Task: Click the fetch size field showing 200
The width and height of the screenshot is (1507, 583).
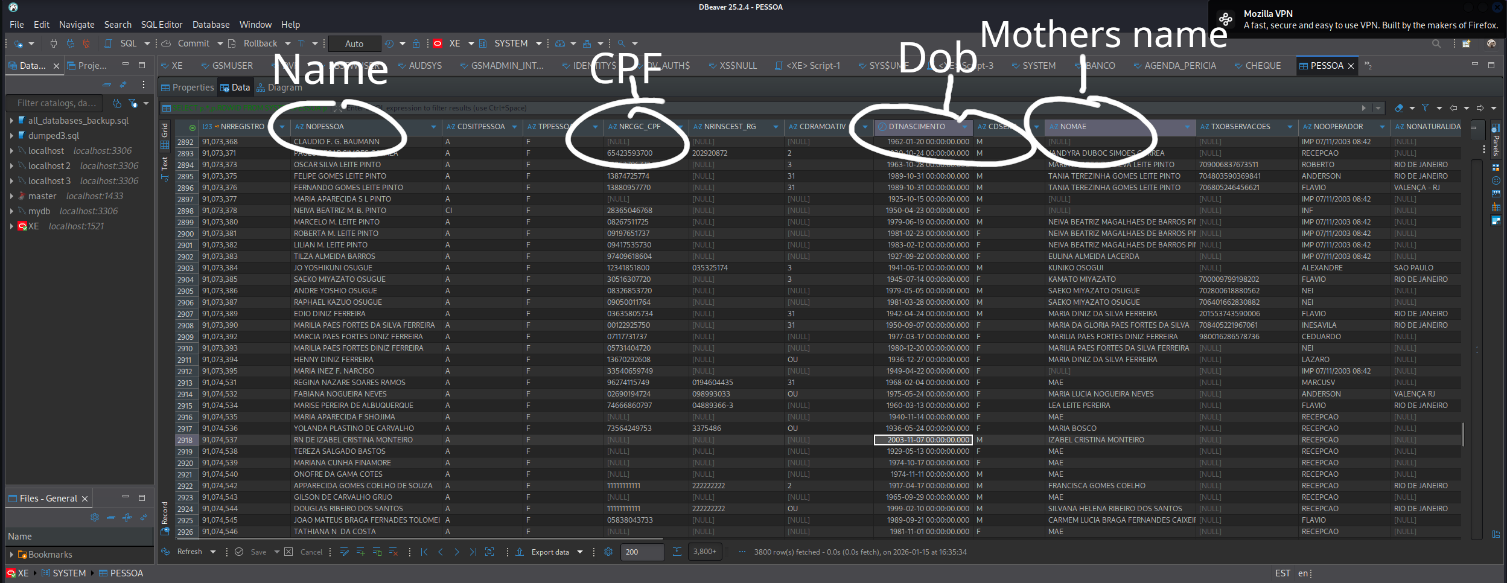Action: pos(642,552)
